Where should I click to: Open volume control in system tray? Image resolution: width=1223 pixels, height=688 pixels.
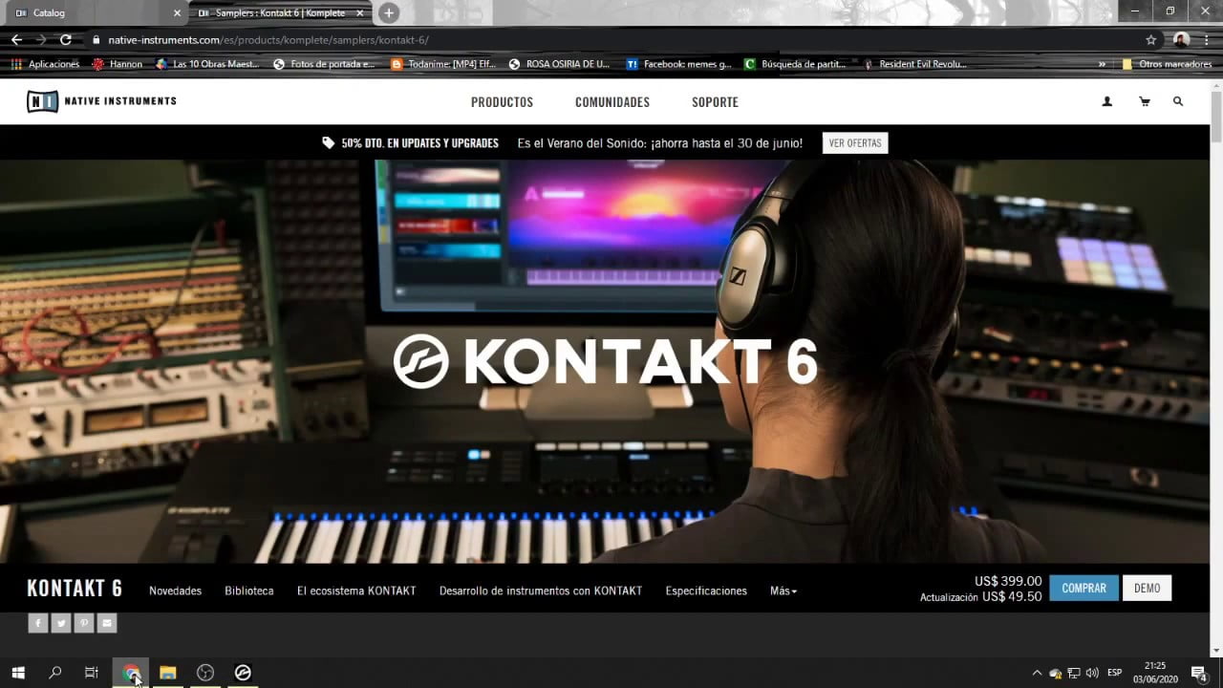click(x=1091, y=673)
